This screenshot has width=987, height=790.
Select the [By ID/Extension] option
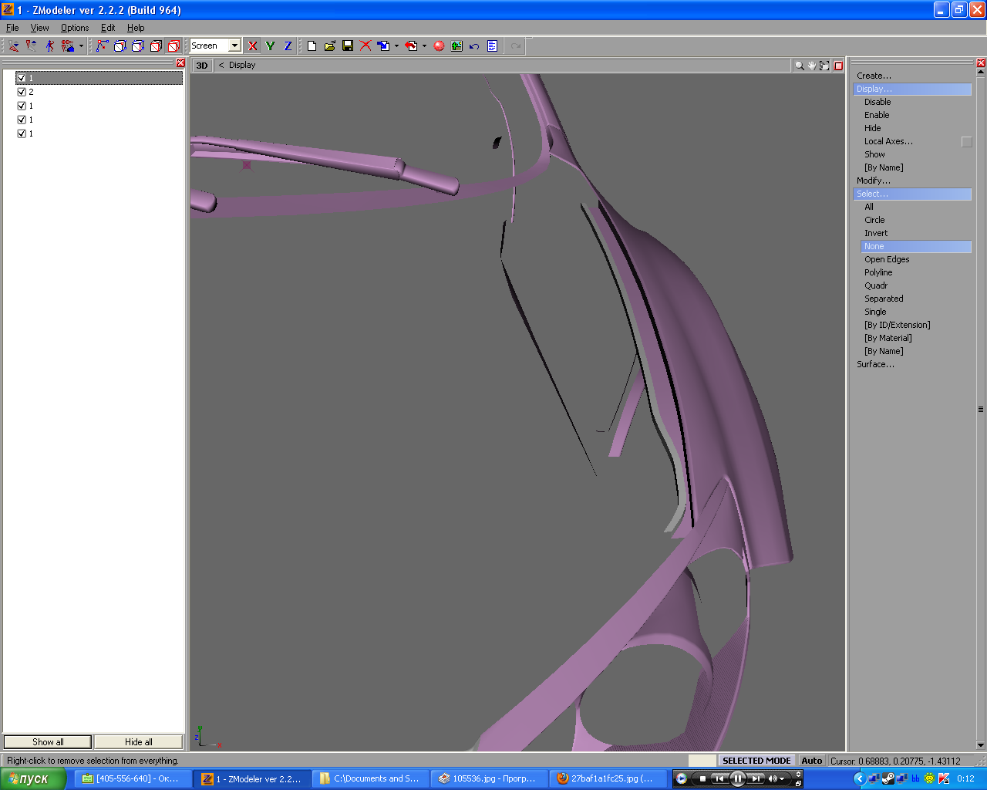tap(898, 325)
